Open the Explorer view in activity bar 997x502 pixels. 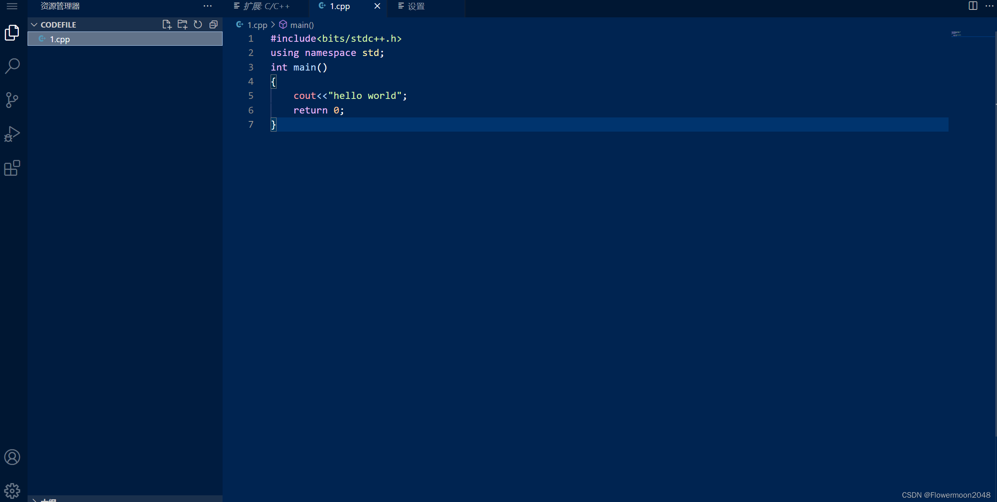click(12, 32)
